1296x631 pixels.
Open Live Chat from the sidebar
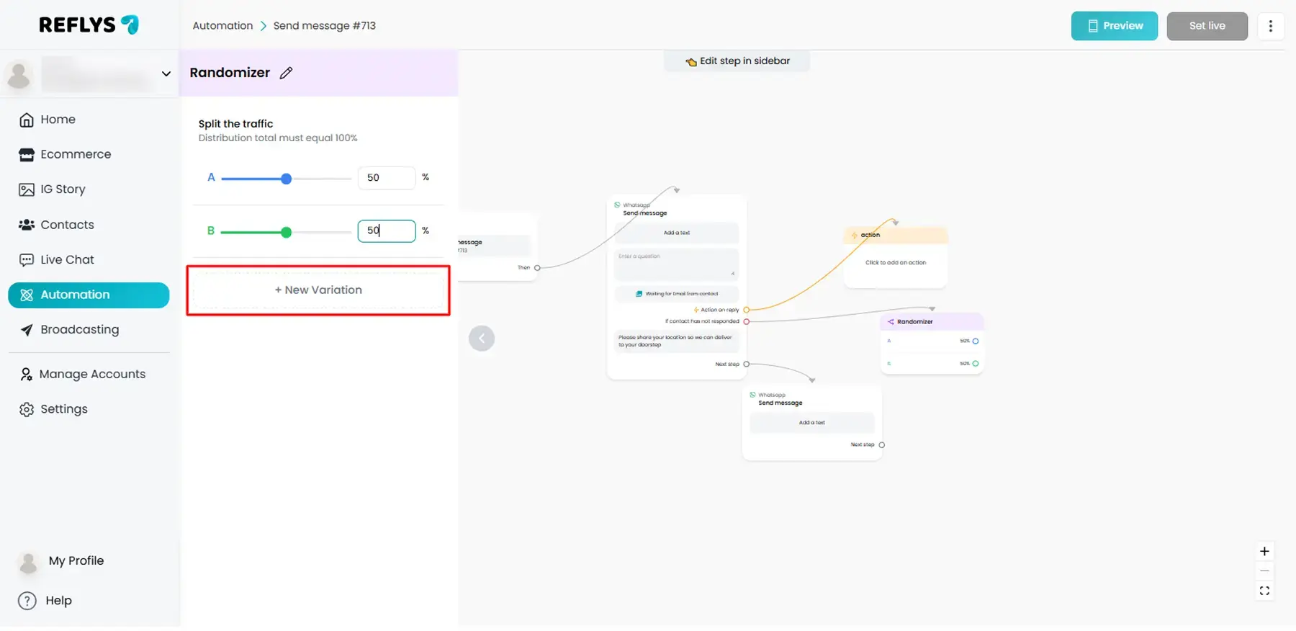click(67, 260)
